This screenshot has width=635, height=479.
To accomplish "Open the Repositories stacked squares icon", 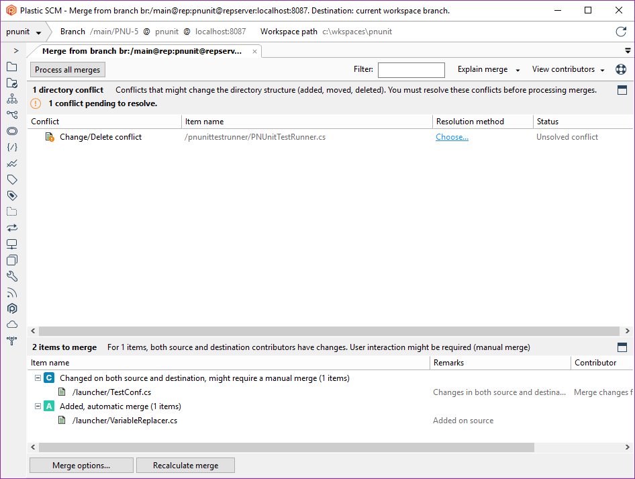I will pyautogui.click(x=12, y=260).
